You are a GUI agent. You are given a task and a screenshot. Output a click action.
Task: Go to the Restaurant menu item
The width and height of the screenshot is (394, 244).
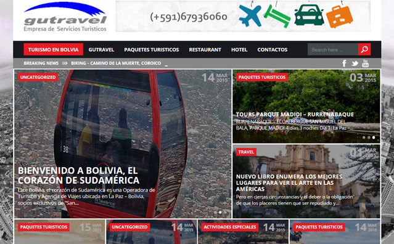[205, 50]
